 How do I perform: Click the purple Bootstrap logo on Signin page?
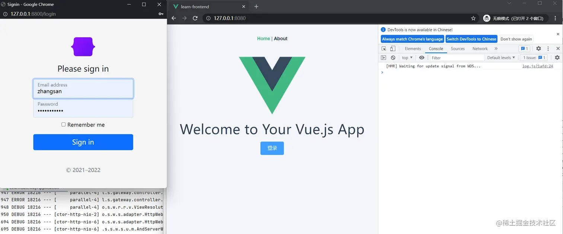tap(83, 47)
